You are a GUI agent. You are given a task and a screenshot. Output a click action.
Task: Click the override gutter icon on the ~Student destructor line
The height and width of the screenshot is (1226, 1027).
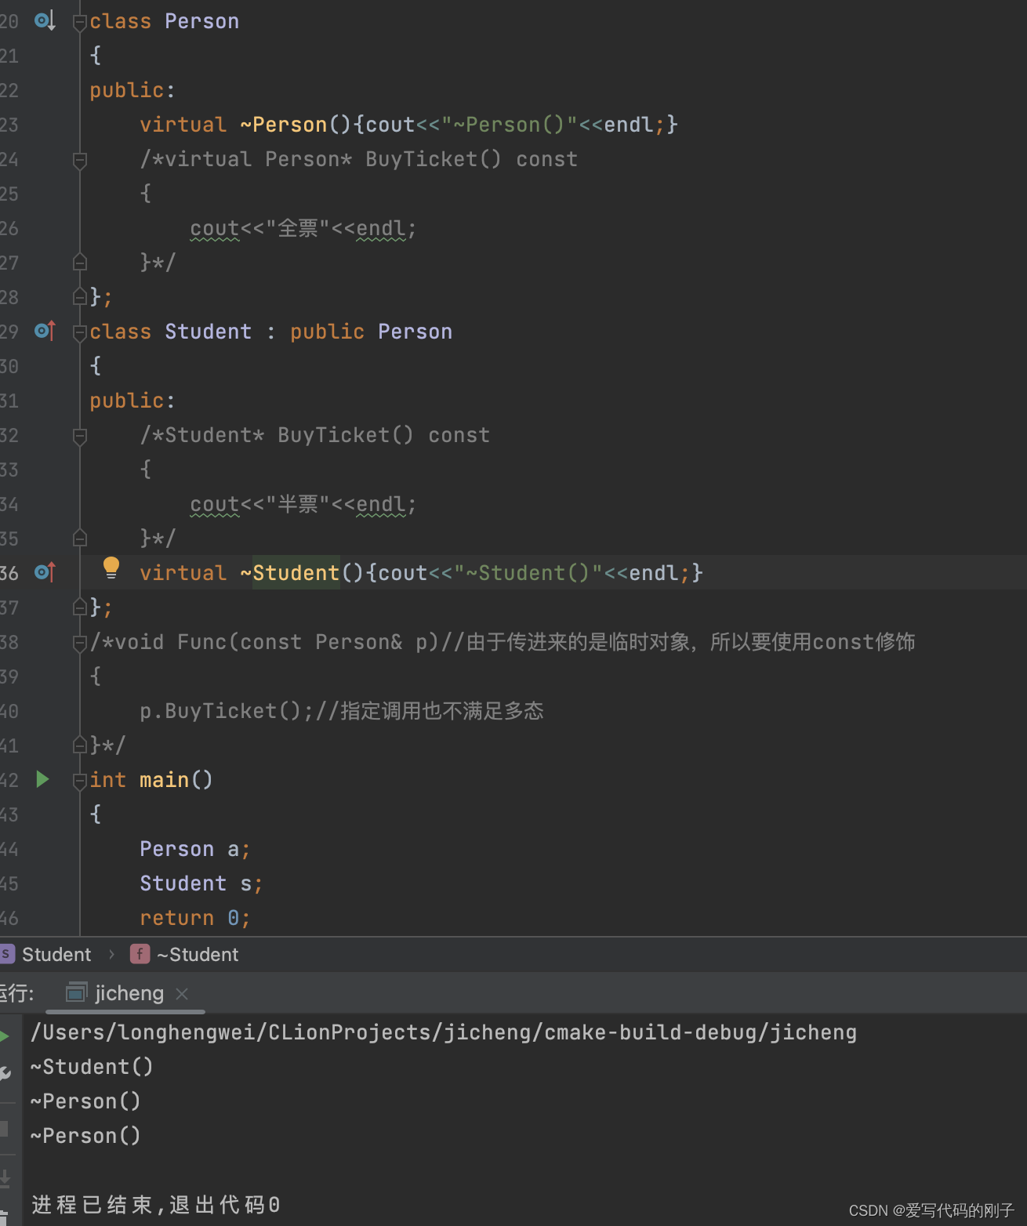(x=45, y=572)
